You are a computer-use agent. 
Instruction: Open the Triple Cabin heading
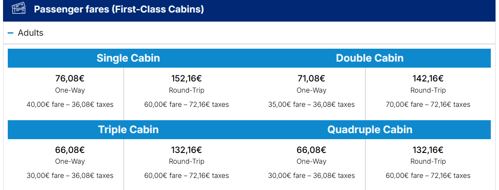[128, 129]
